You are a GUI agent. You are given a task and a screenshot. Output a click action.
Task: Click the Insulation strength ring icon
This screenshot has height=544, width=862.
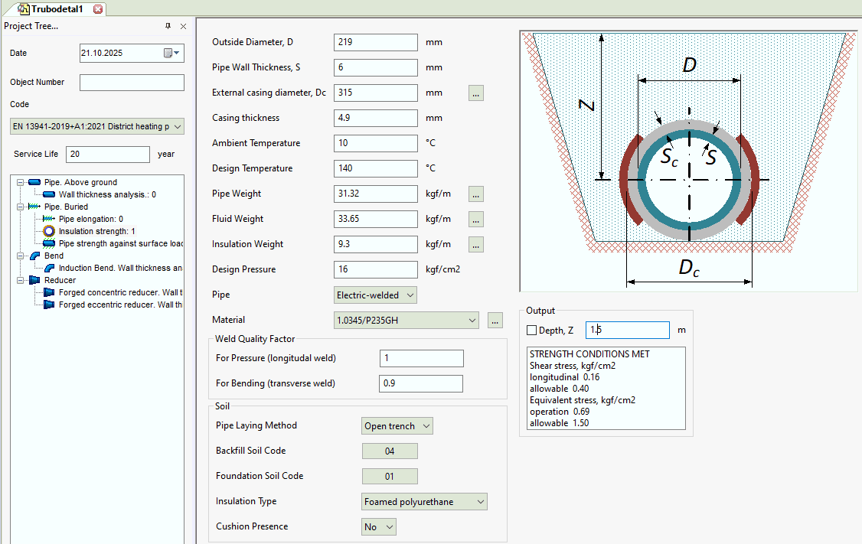click(49, 231)
